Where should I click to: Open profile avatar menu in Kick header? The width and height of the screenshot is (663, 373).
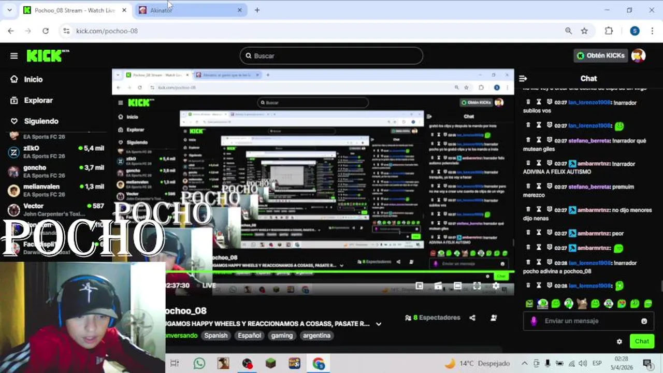click(x=639, y=55)
